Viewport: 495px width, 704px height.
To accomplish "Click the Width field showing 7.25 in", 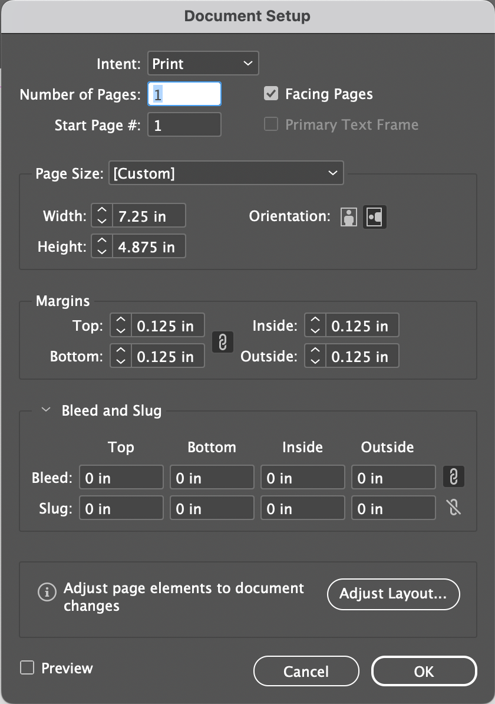I will [x=149, y=216].
